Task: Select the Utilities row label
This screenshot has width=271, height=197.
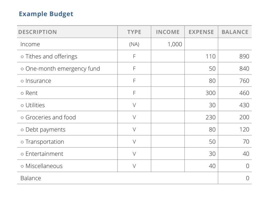Action: click(35, 105)
